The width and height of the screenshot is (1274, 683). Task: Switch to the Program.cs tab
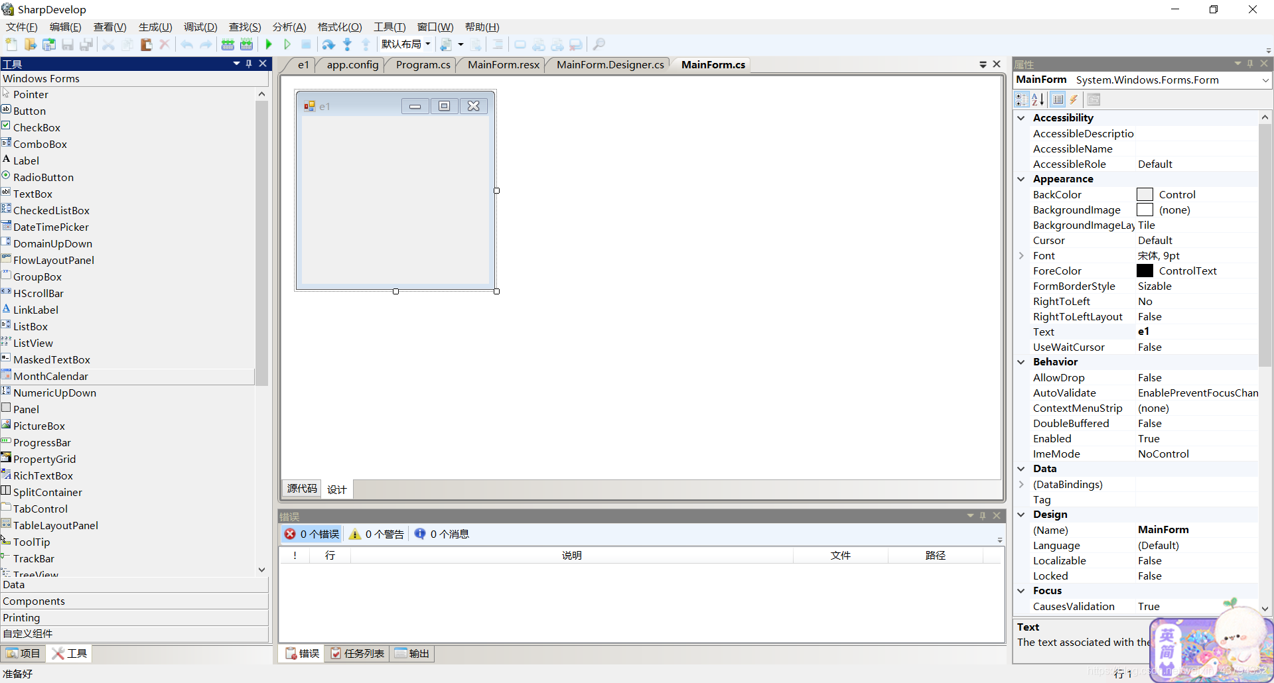pyautogui.click(x=423, y=64)
